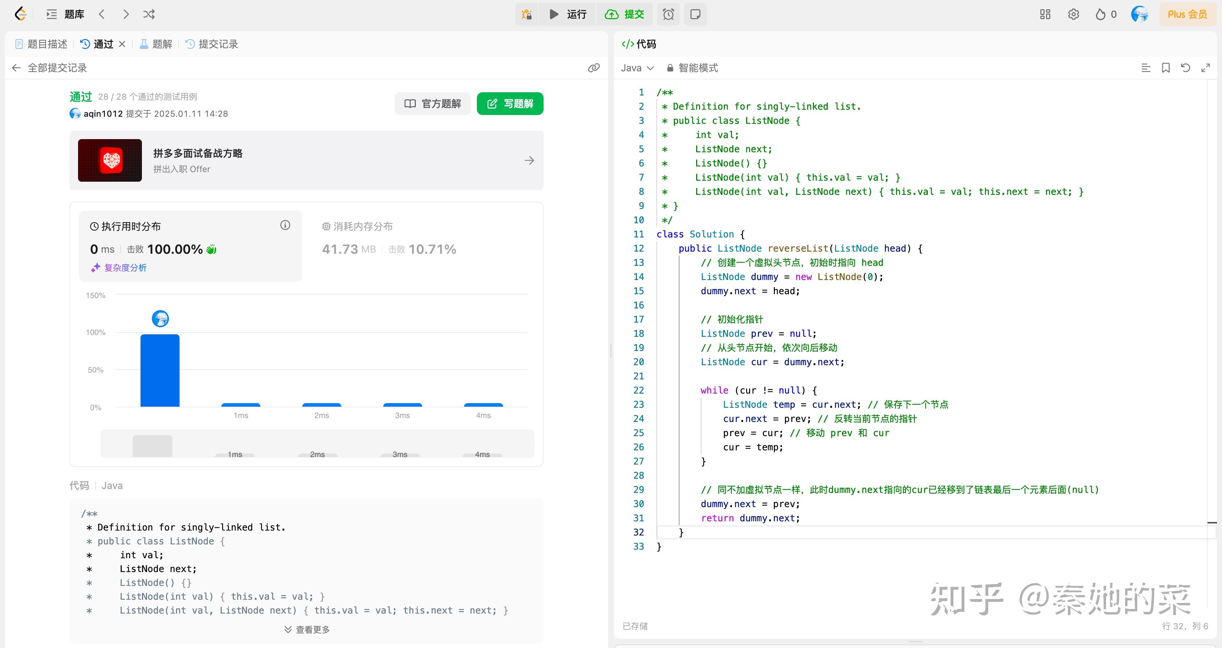Format code with the align icon

(x=1146, y=68)
